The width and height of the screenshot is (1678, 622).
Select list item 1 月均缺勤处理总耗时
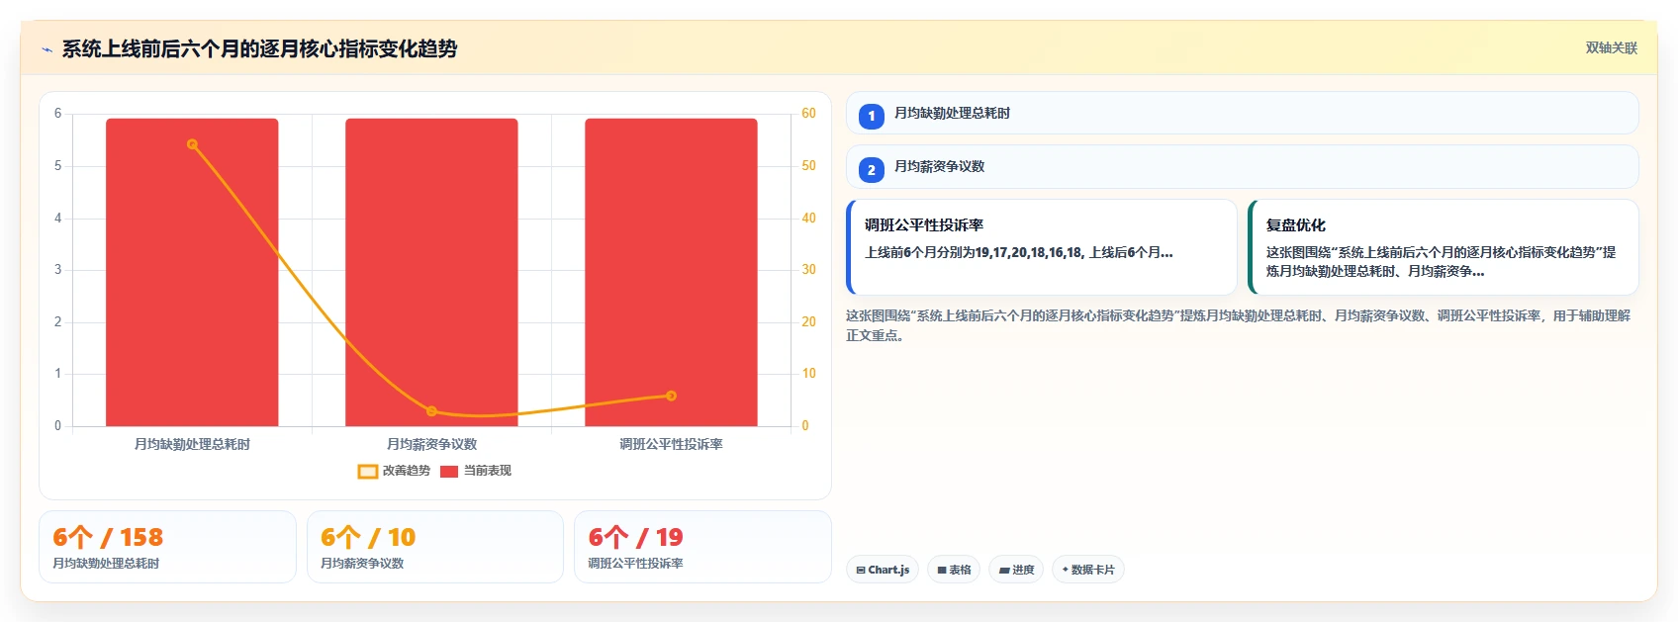(x=1242, y=114)
